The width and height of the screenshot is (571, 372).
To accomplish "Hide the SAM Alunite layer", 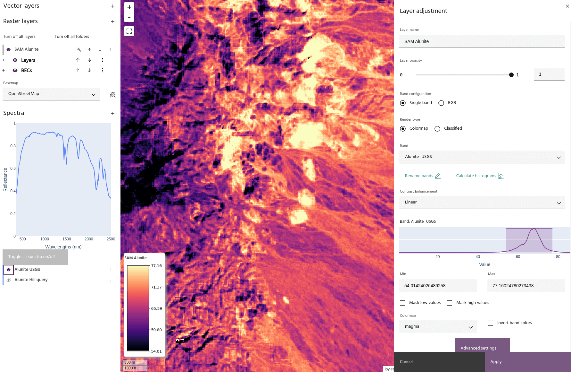I will click(9, 49).
